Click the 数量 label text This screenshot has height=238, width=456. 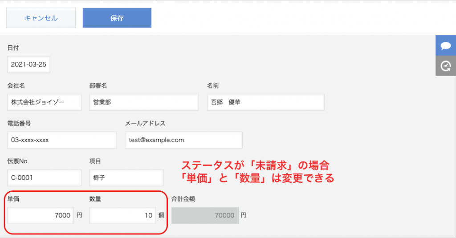click(95, 199)
